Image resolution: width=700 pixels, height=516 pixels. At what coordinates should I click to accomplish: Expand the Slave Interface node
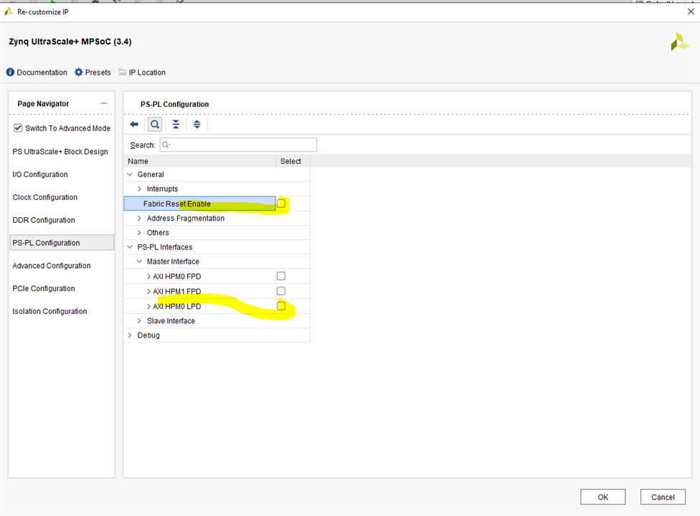[x=139, y=321]
